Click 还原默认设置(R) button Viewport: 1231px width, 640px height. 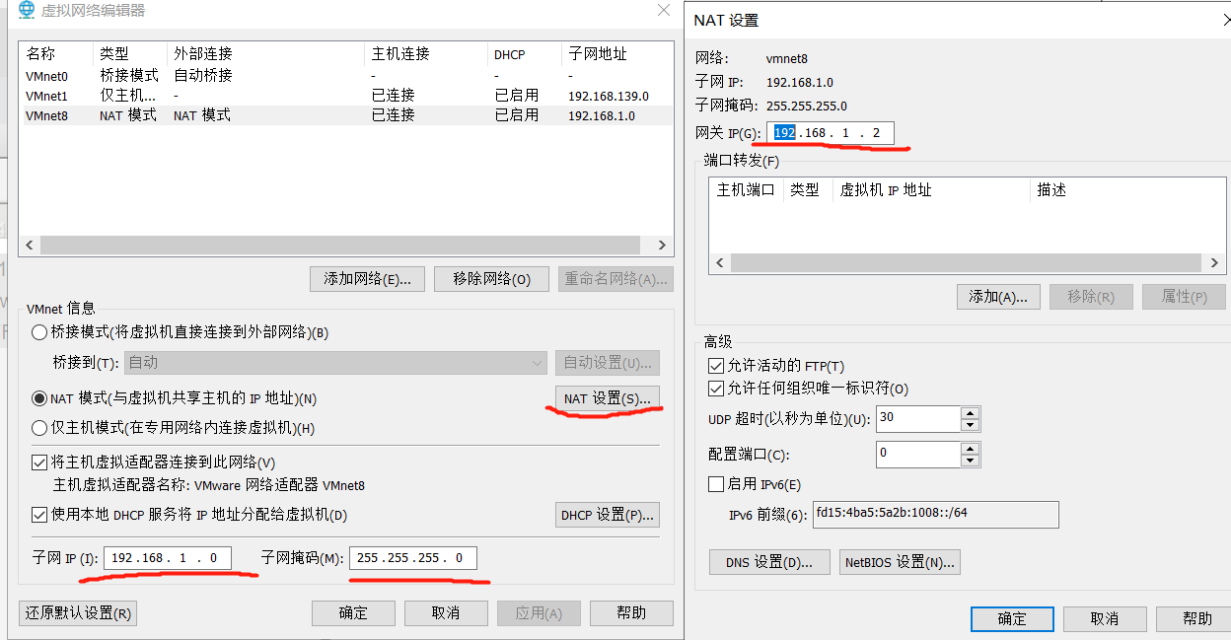78,613
